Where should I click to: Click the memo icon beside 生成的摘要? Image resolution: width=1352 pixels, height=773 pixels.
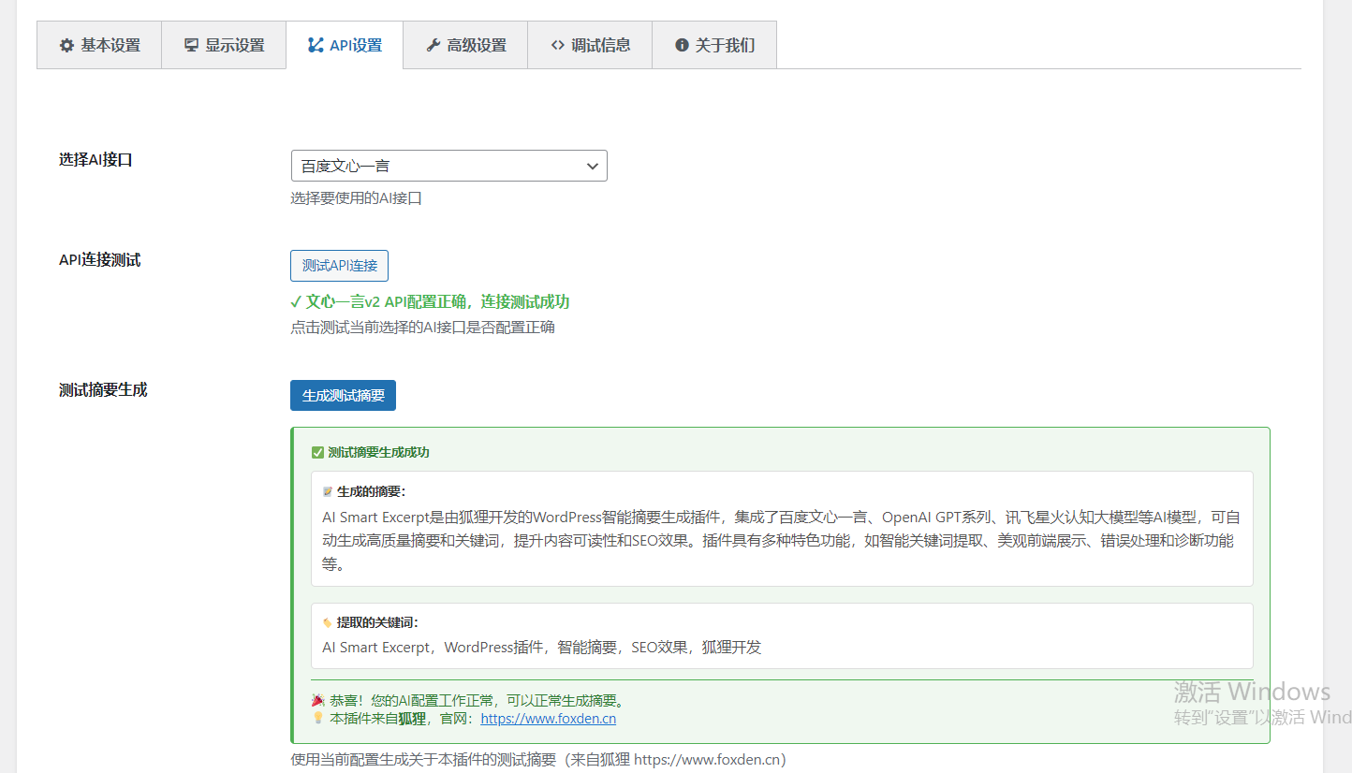coord(328,491)
